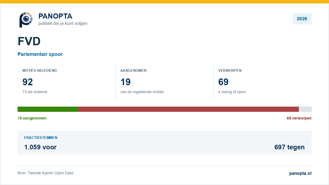Click the Moties ingediend count 92
The image size is (329, 185).
28,82
